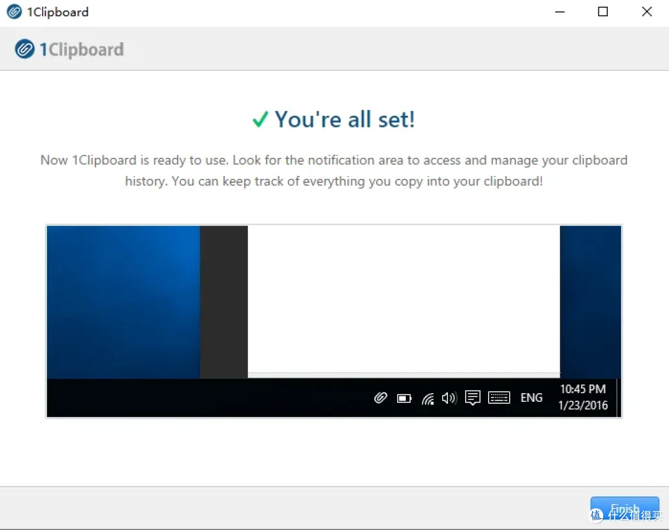Click the Wi-Fi icon in illustration

pyautogui.click(x=427, y=398)
